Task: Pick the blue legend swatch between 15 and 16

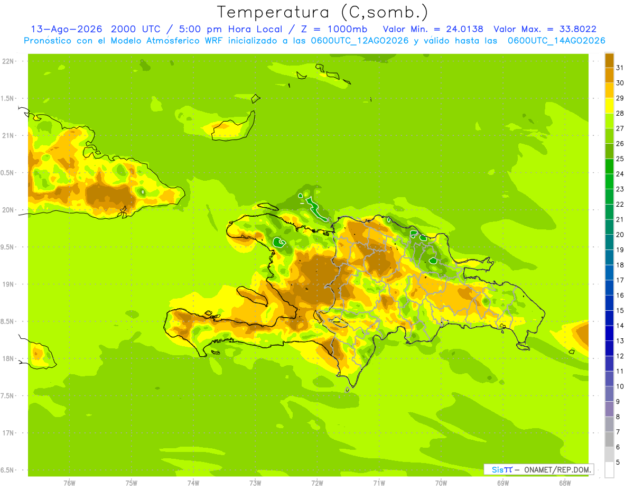Action: coord(609,303)
